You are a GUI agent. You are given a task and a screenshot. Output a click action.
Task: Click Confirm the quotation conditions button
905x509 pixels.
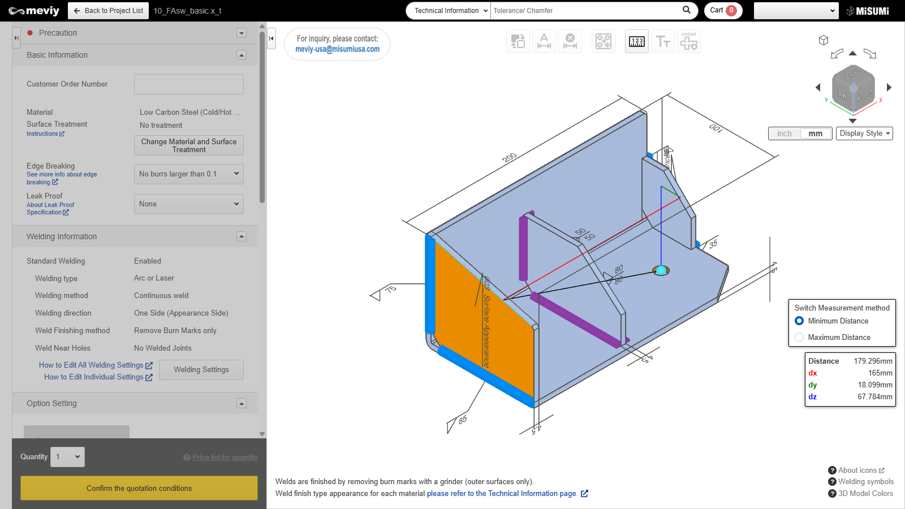[x=139, y=488]
